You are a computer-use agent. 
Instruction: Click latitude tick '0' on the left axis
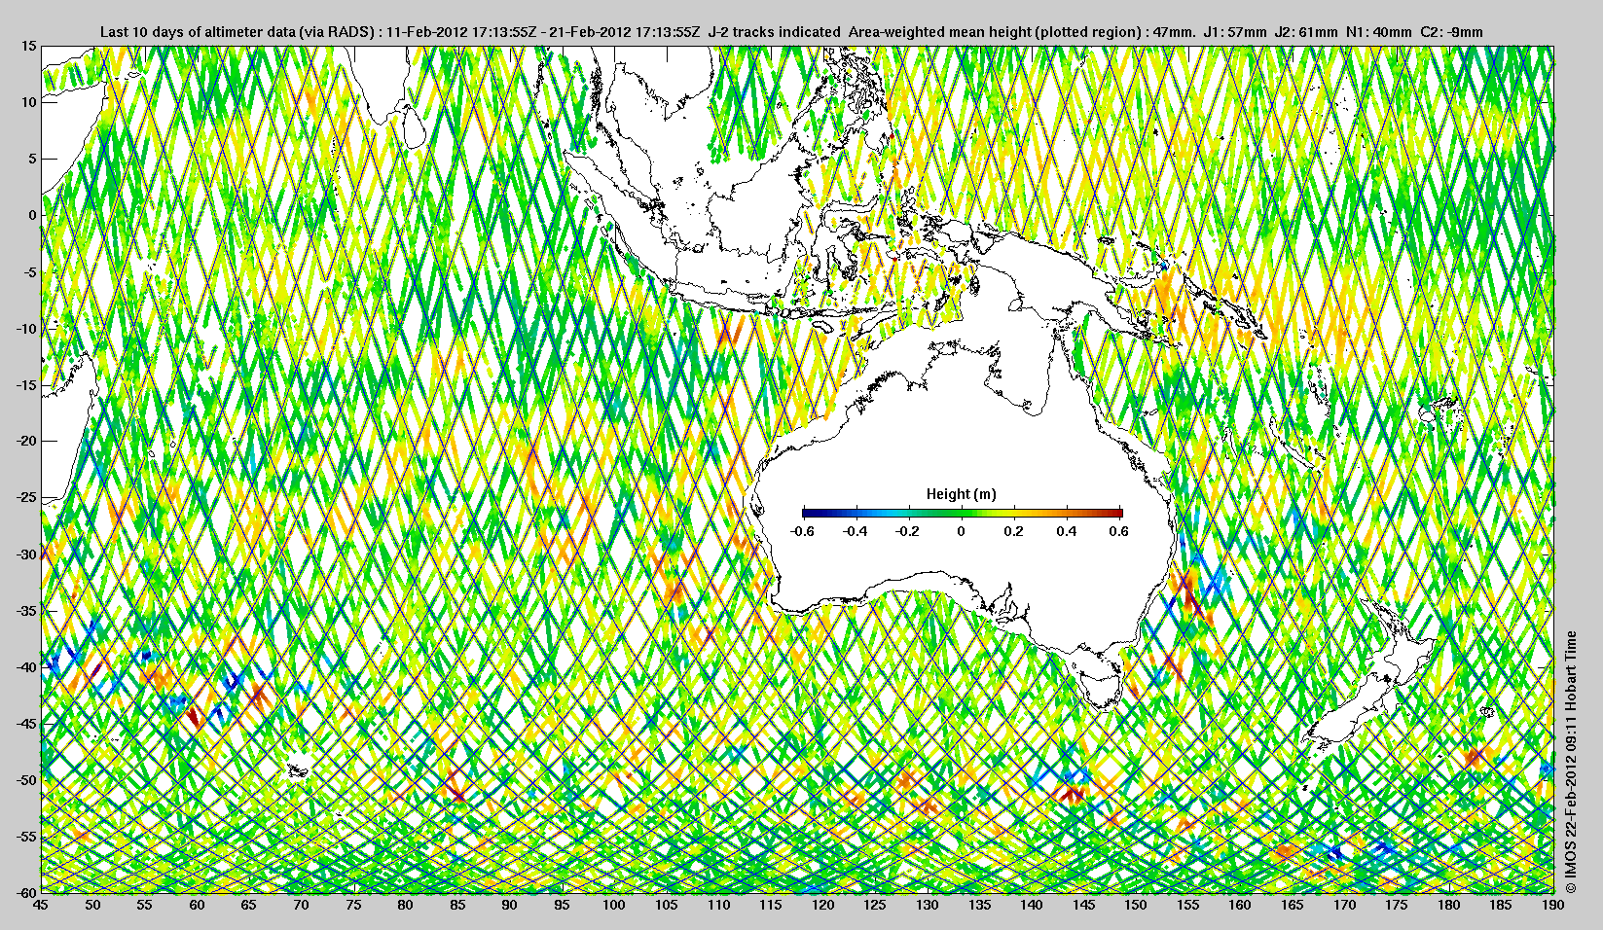point(32,215)
